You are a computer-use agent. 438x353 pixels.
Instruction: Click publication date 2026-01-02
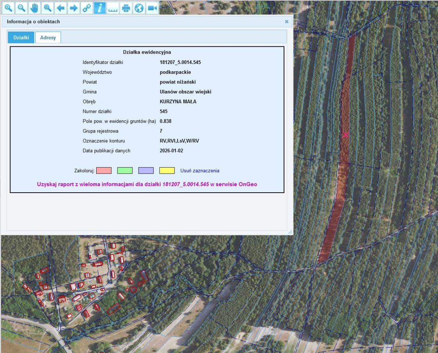coord(171,151)
